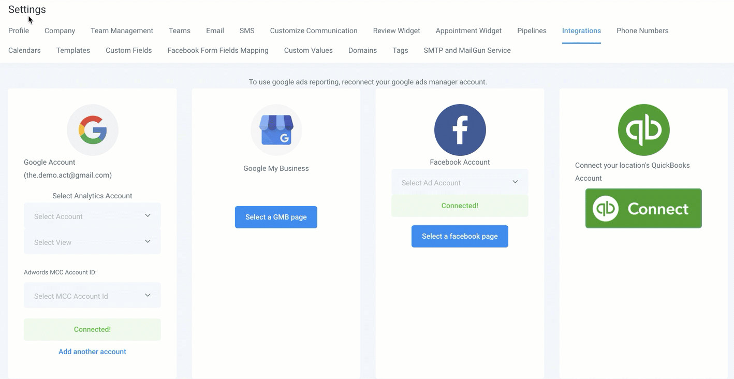This screenshot has width=734, height=379.
Task: Open the Select MCC Account Id dropdown
Action: [92, 296]
